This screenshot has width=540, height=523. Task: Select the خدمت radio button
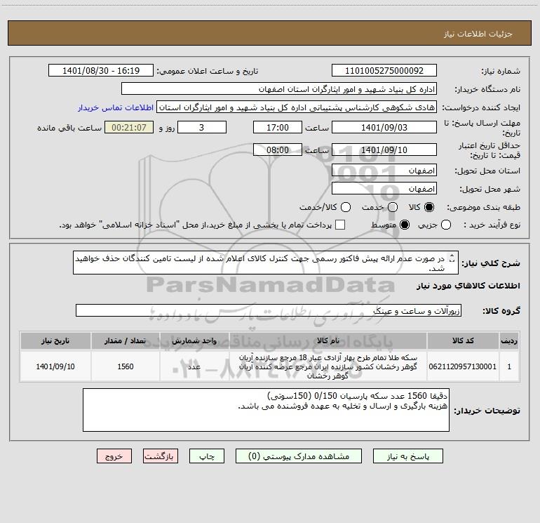pyautogui.click(x=393, y=207)
